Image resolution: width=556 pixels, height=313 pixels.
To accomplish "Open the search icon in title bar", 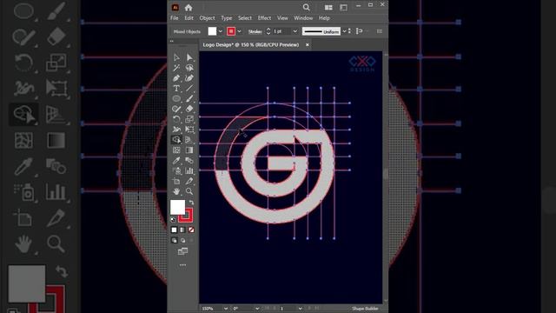I will point(307,8).
